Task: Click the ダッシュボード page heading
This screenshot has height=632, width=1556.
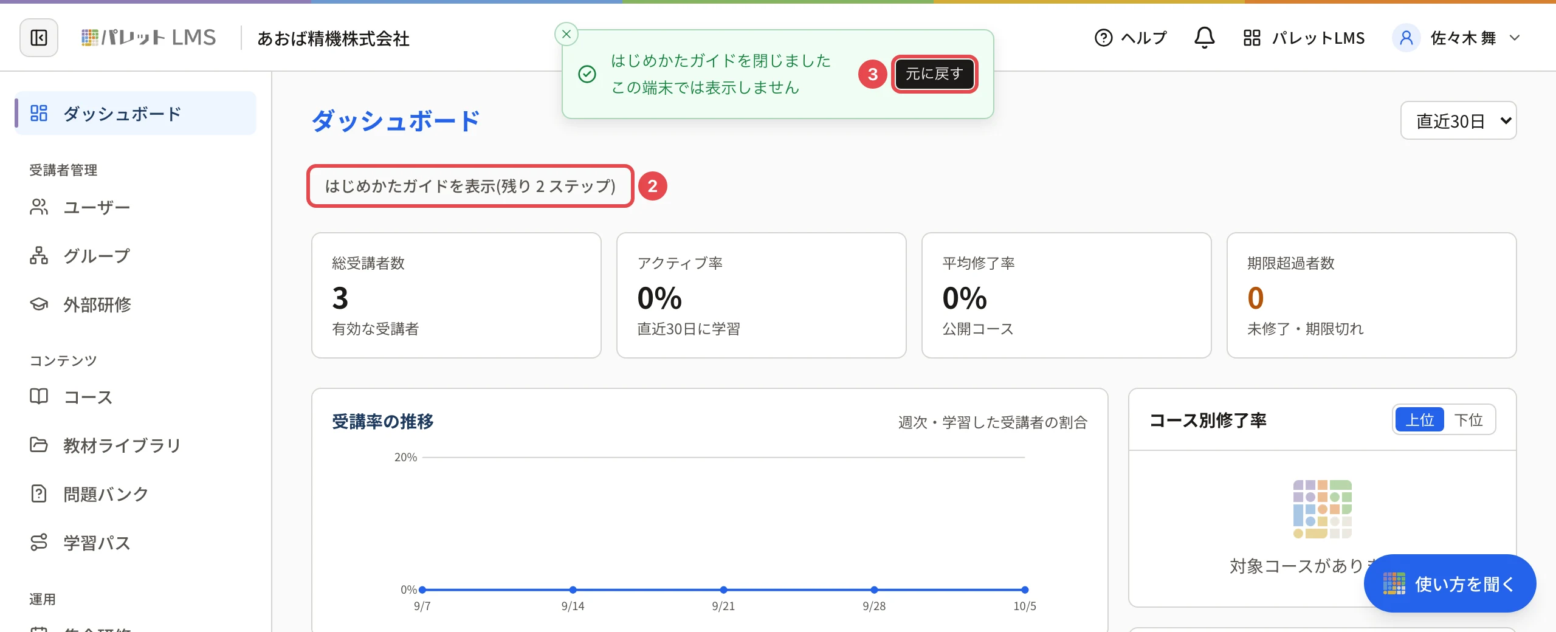Action: point(396,120)
